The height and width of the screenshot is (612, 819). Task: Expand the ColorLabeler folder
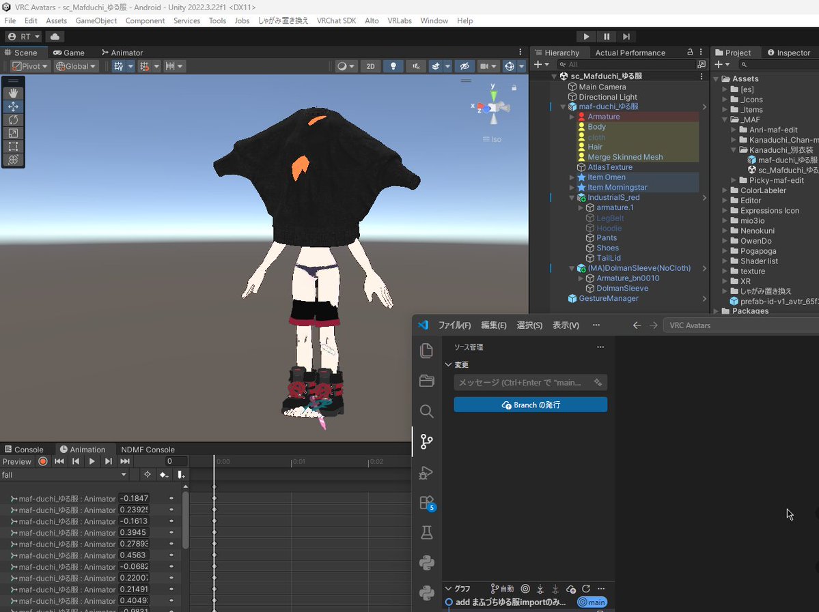click(x=725, y=190)
